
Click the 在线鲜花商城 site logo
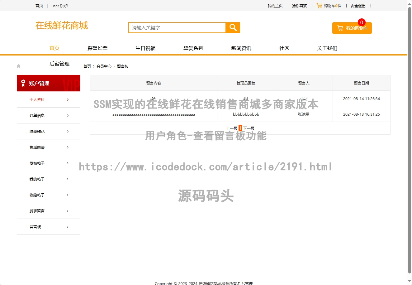(x=62, y=26)
